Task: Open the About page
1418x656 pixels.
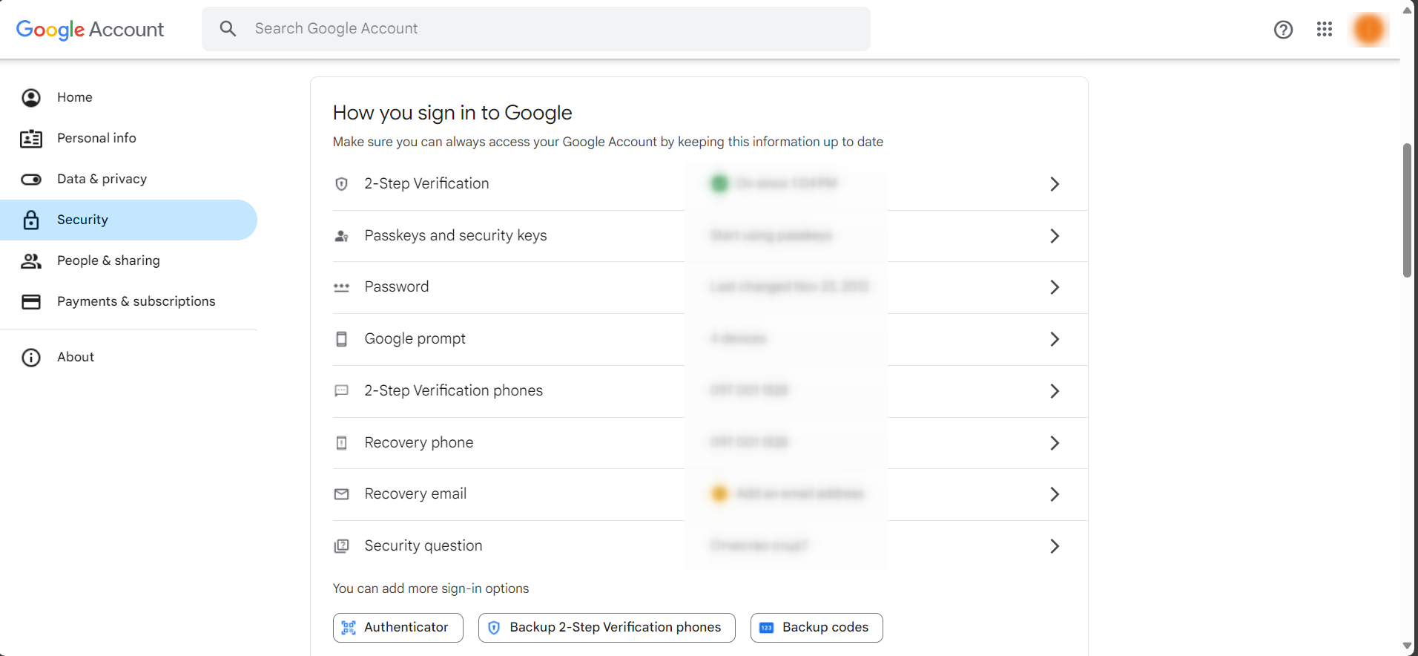Action: click(x=128, y=357)
